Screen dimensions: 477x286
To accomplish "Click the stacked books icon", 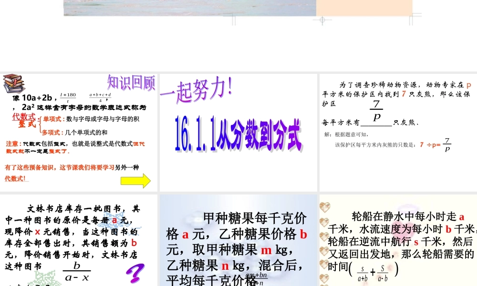I will coord(14,83).
